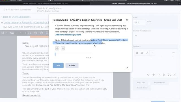Expand the Student View Preview chevron
Image resolution: width=181 pixels, height=102 pixels.
click(136, 36)
